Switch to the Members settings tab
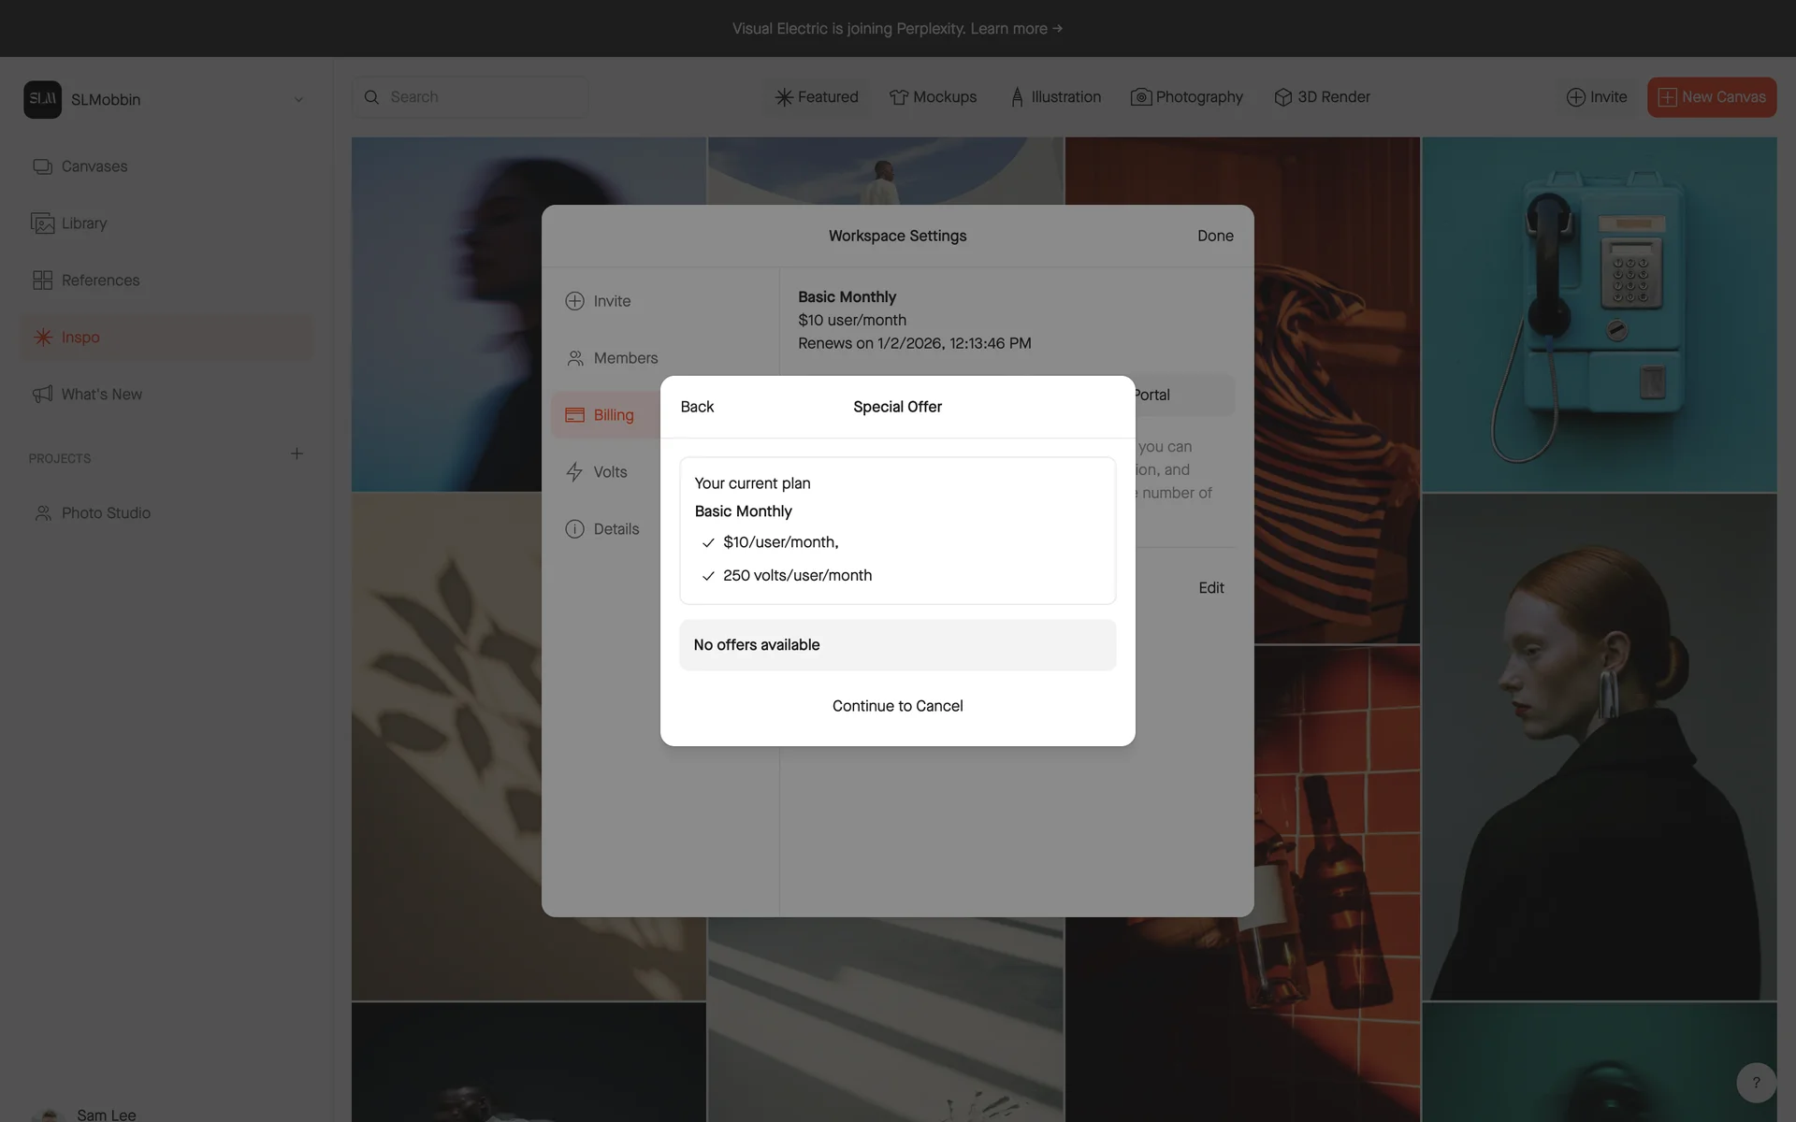 coord(625,358)
